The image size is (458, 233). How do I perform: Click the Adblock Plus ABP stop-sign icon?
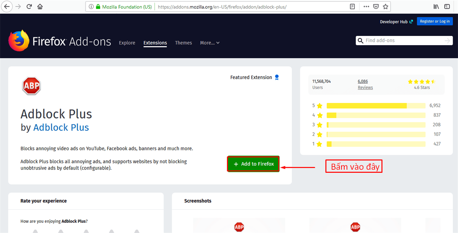31,86
